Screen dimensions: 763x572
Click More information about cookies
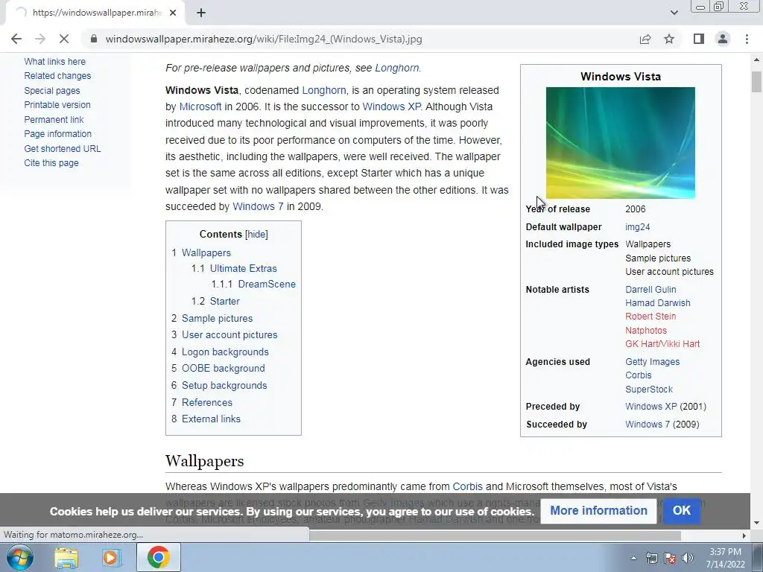(x=598, y=511)
